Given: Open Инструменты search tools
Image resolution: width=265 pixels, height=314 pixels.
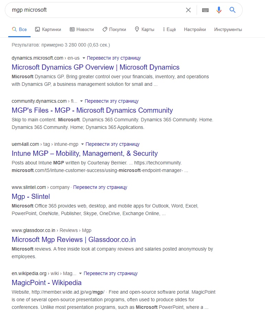Looking at the screenshot, I should [228, 29].
